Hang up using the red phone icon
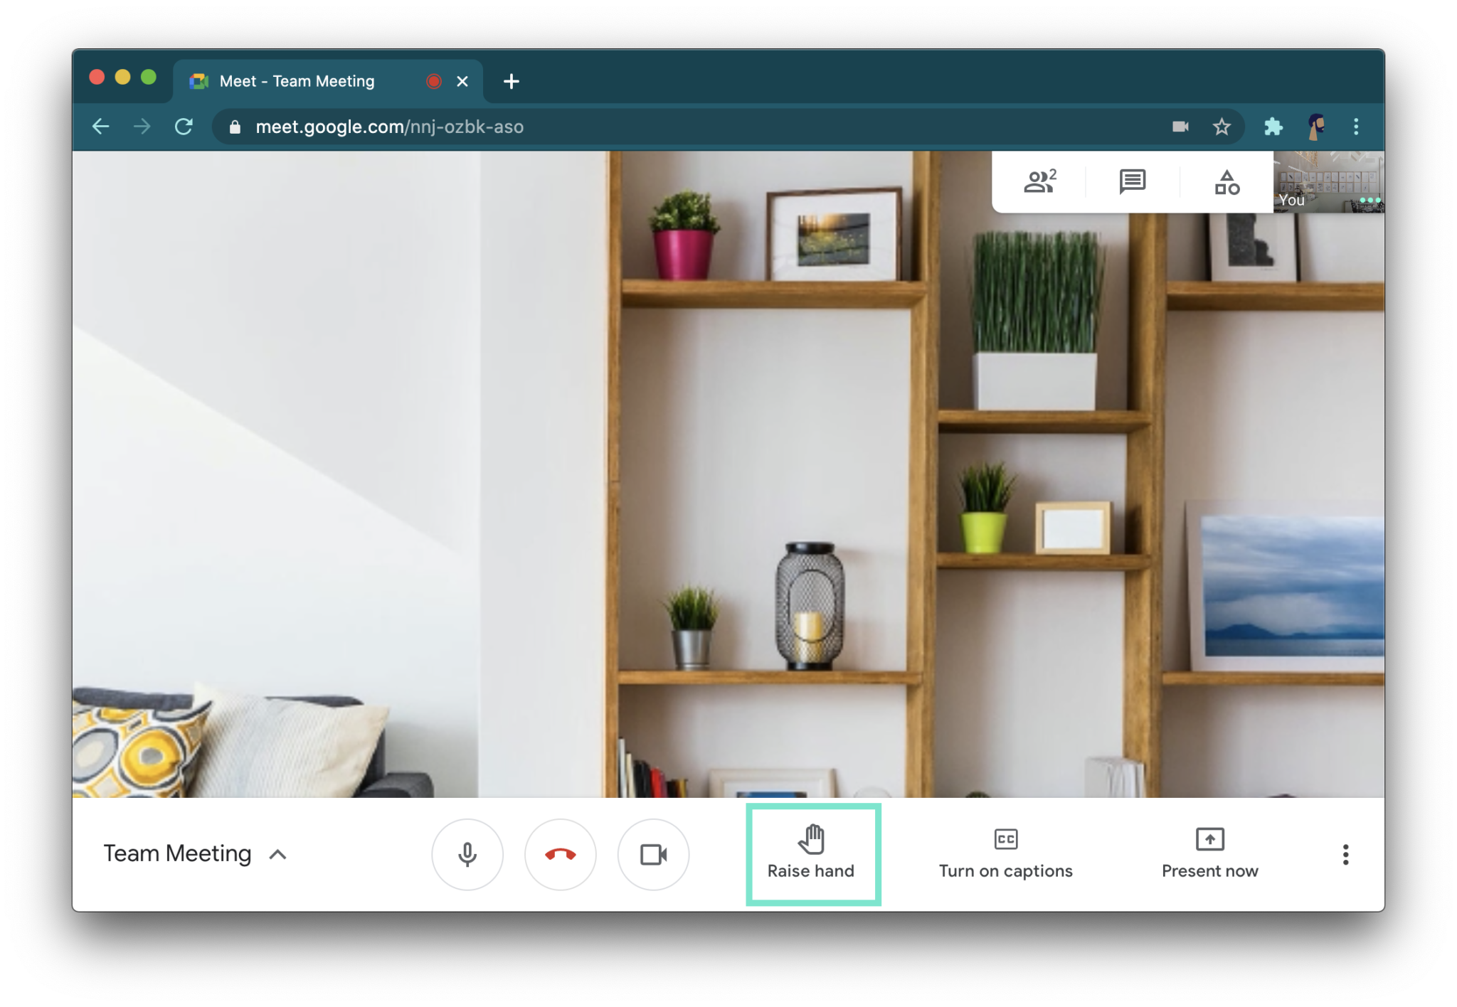Viewport: 1457px width, 1007px height. [561, 855]
